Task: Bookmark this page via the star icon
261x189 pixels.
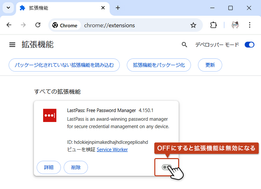Action: [193, 25]
